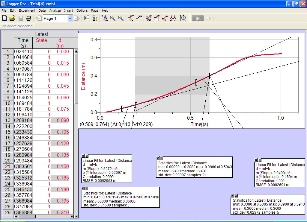Minimize the 0.5272 m/s Linear Fit box
This screenshot has width=307, height=222.
[87, 156]
